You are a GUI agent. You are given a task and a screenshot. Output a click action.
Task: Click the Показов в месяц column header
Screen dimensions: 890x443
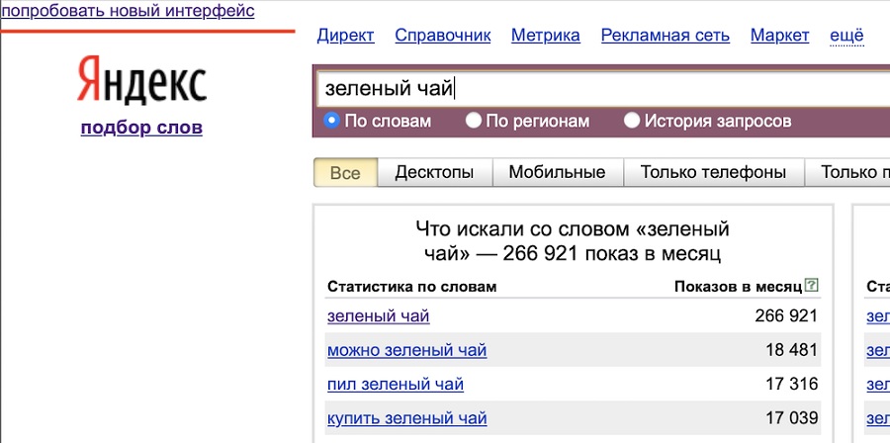[x=739, y=287]
